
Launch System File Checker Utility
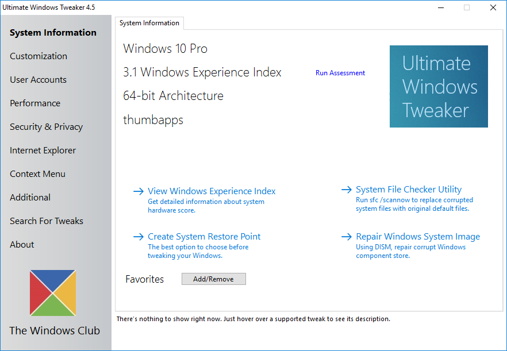[409, 190]
